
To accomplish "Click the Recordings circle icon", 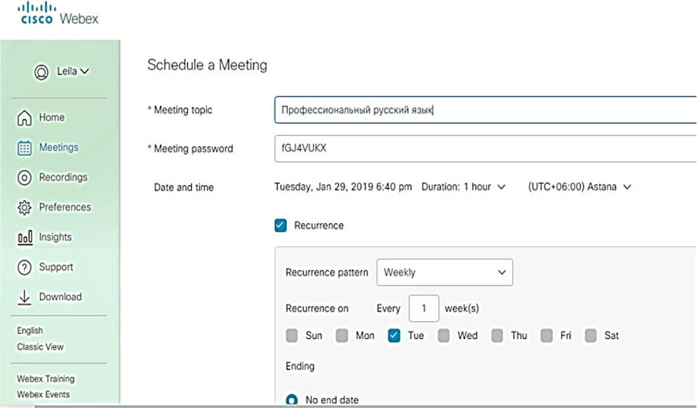I will point(24,177).
